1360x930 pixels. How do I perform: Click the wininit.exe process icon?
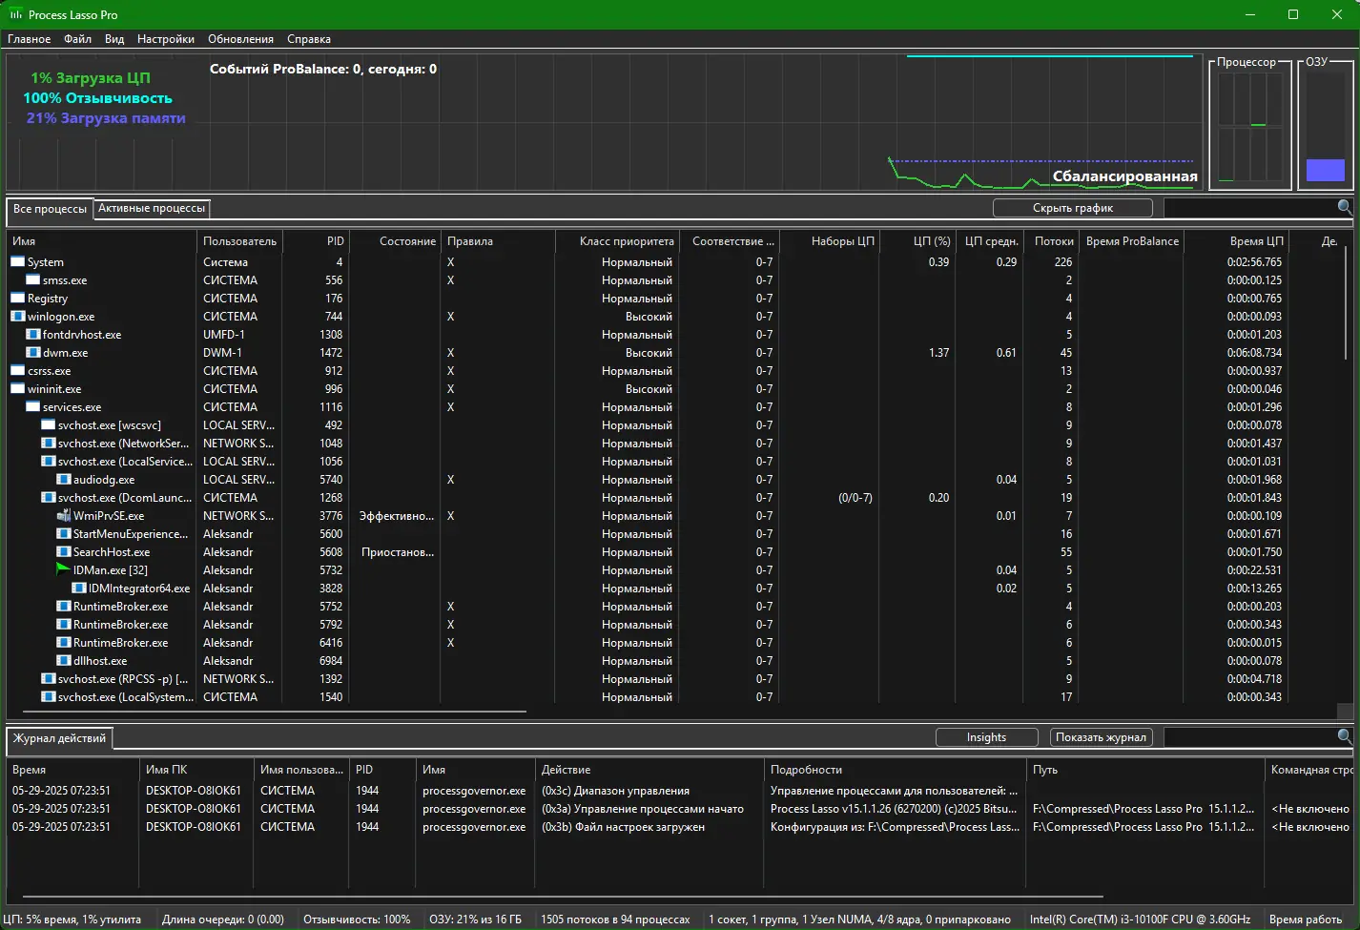18,388
